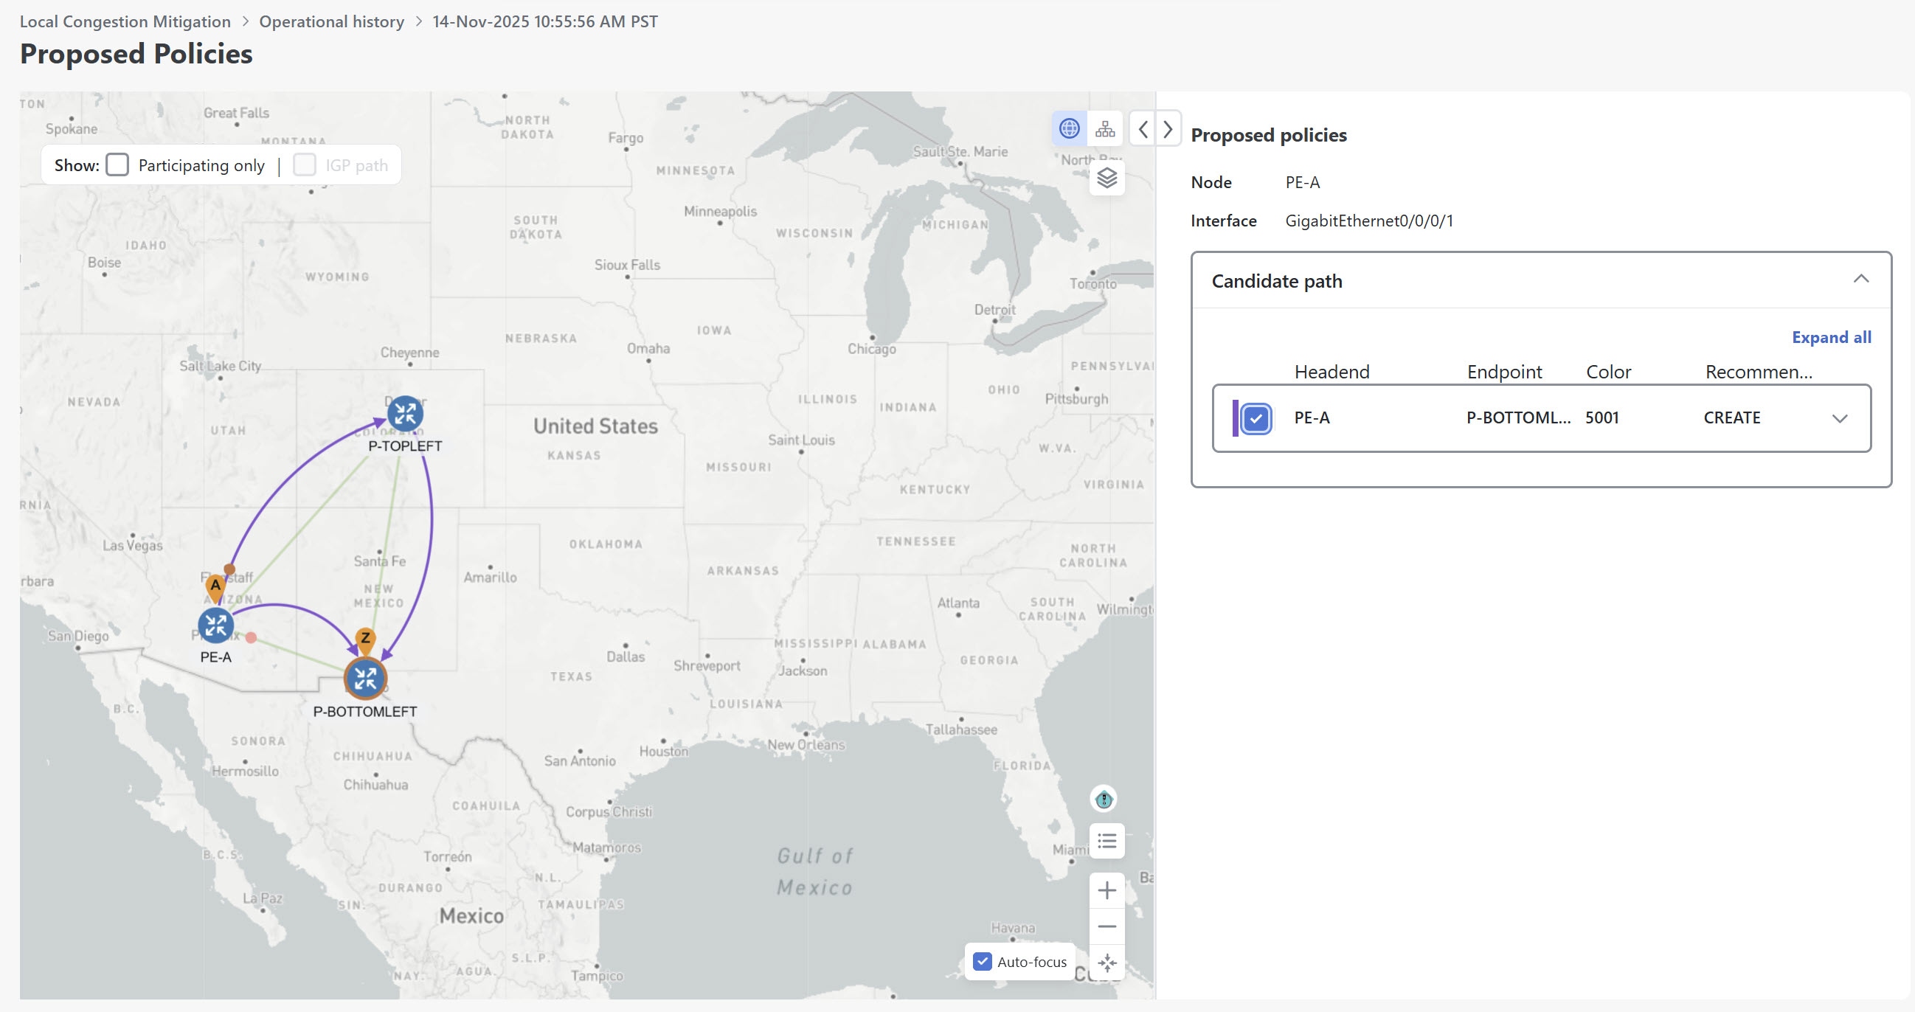Go to the Local Congestion Mitigation breadcrumb

125,21
